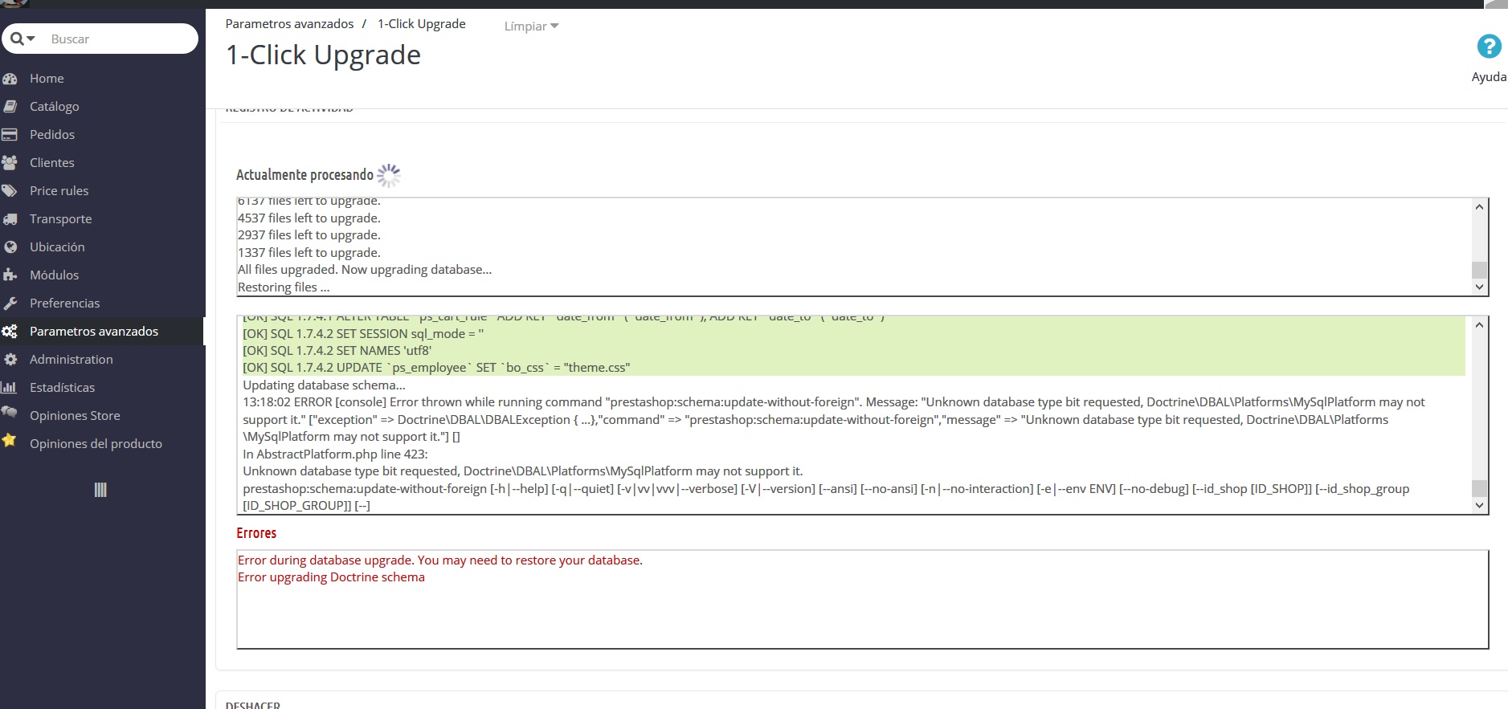Click Parametros avanzados breadcrumb link
Screen dimensions: 1508x709
[x=289, y=24]
